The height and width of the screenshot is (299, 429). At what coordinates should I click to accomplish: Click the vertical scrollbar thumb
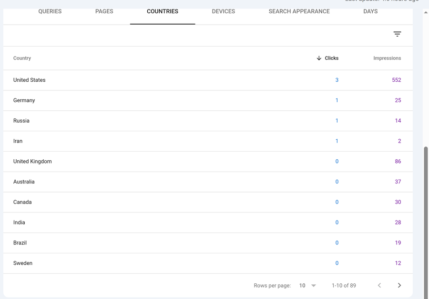pyautogui.click(x=426, y=222)
